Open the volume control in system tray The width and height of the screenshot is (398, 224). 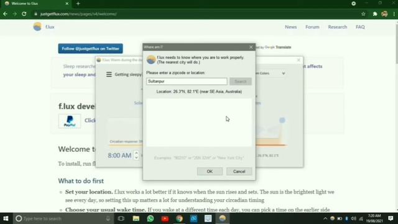coord(354,218)
